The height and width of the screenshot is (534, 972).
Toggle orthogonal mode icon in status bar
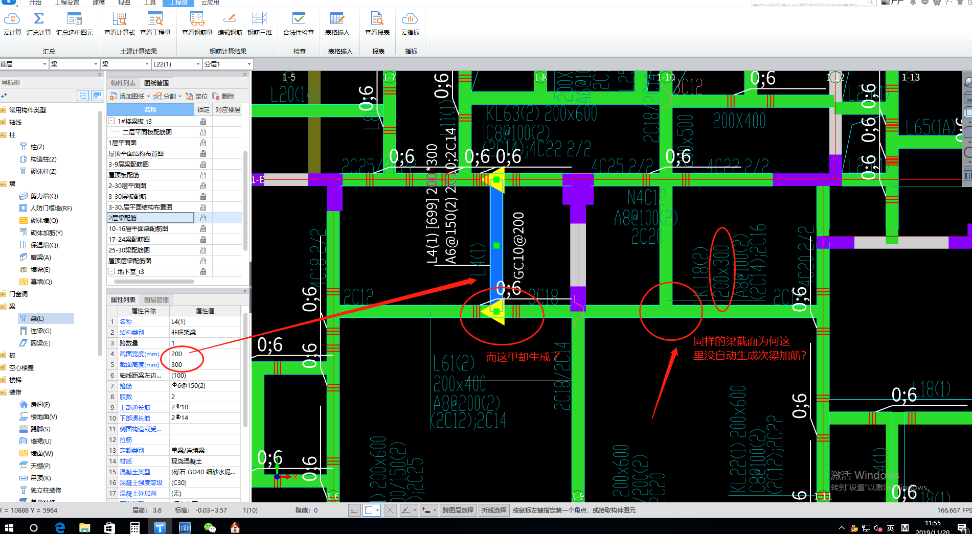[x=354, y=510]
